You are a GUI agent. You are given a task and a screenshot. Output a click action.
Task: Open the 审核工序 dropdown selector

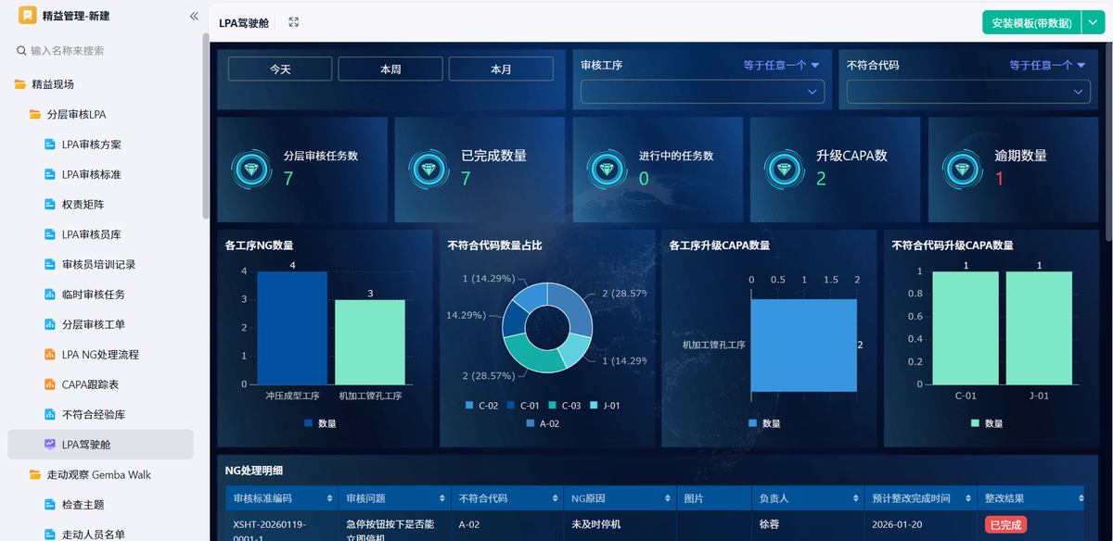(x=702, y=91)
